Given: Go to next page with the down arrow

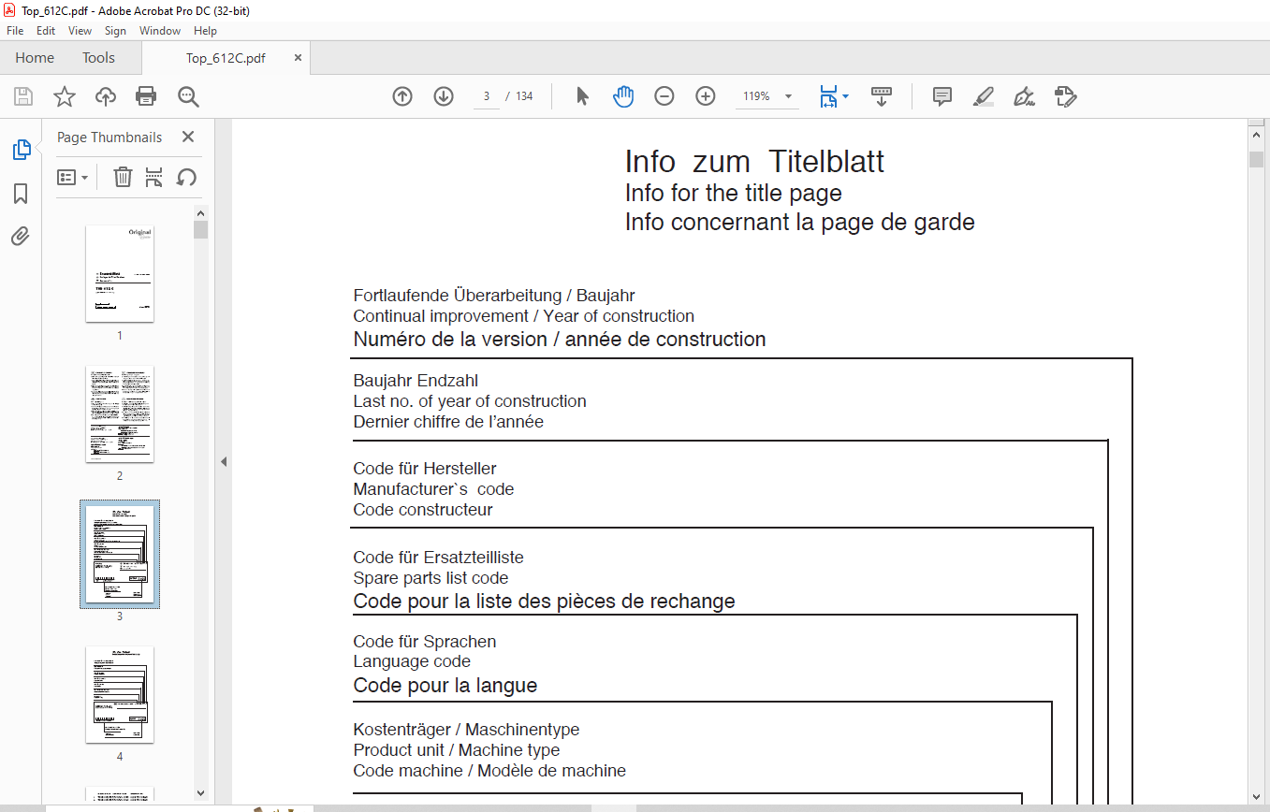Looking at the screenshot, I should [444, 96].
